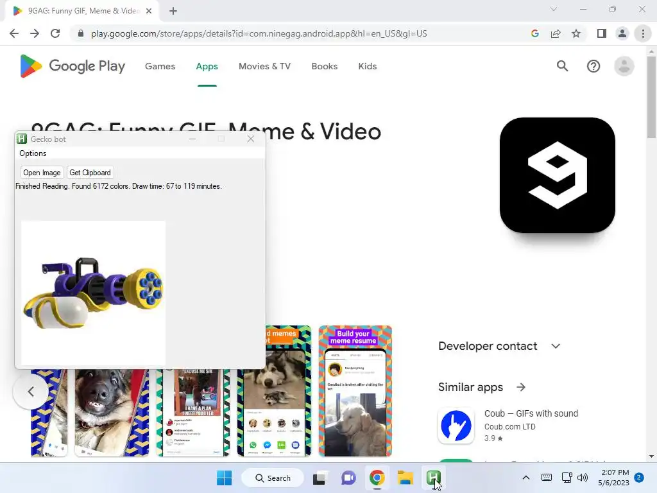Click the Google icon in address bar
The height and width of the screenshot is (493, 657).
coord(534,33)
